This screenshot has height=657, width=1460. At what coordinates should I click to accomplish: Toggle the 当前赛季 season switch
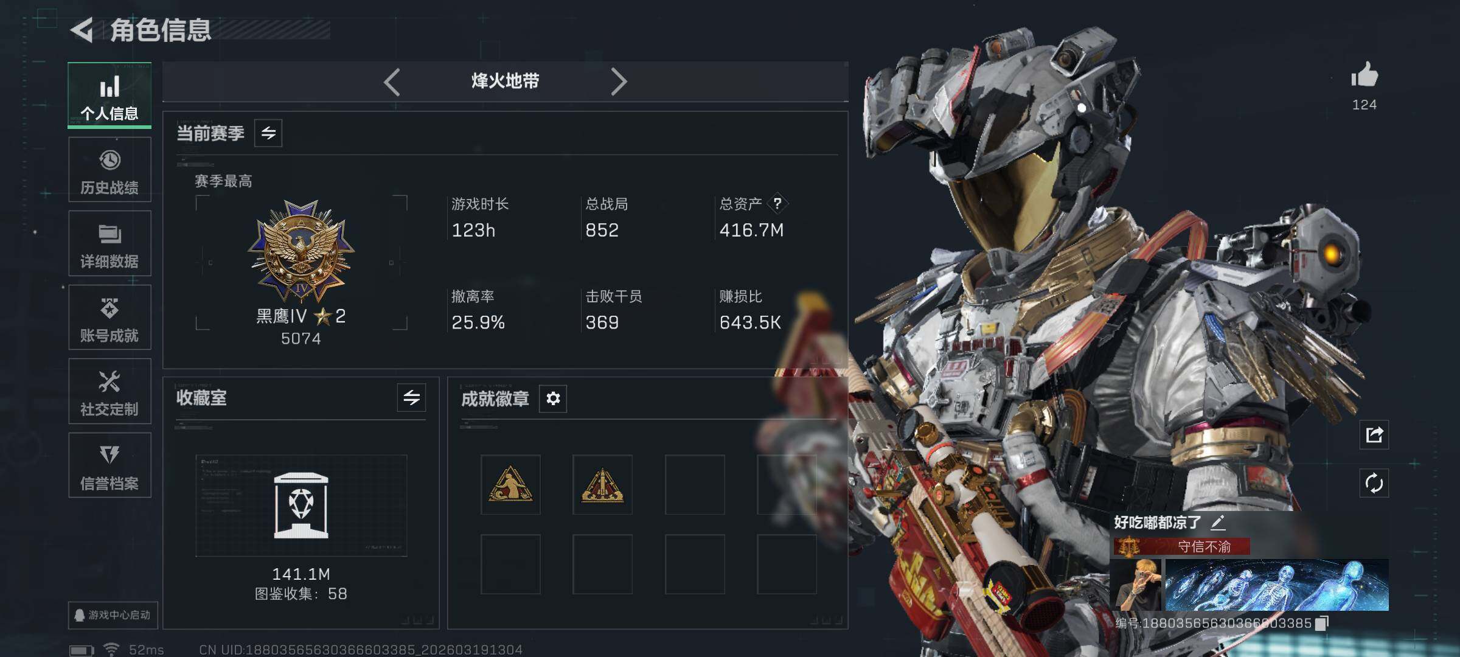268,133
